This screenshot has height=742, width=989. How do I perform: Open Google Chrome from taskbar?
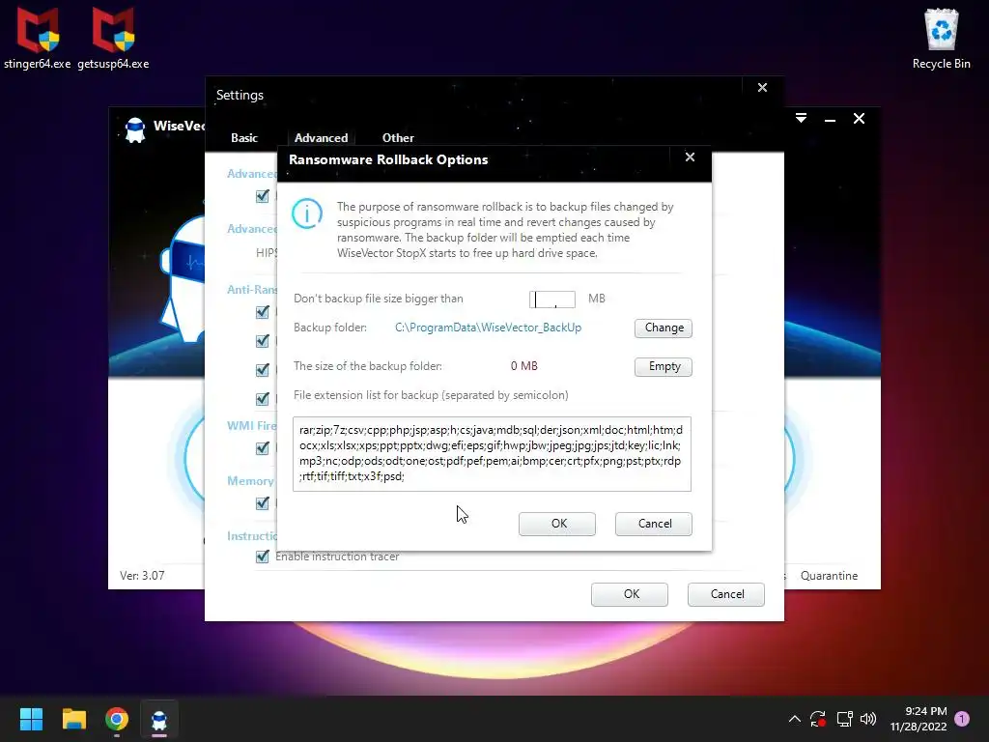[x=117, y=719]
